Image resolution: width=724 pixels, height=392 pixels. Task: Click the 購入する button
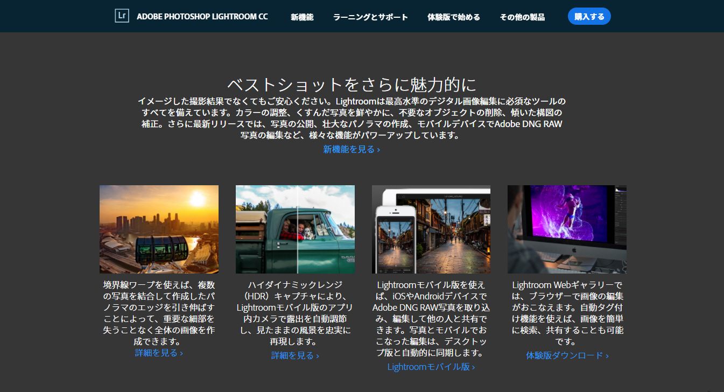589,16
